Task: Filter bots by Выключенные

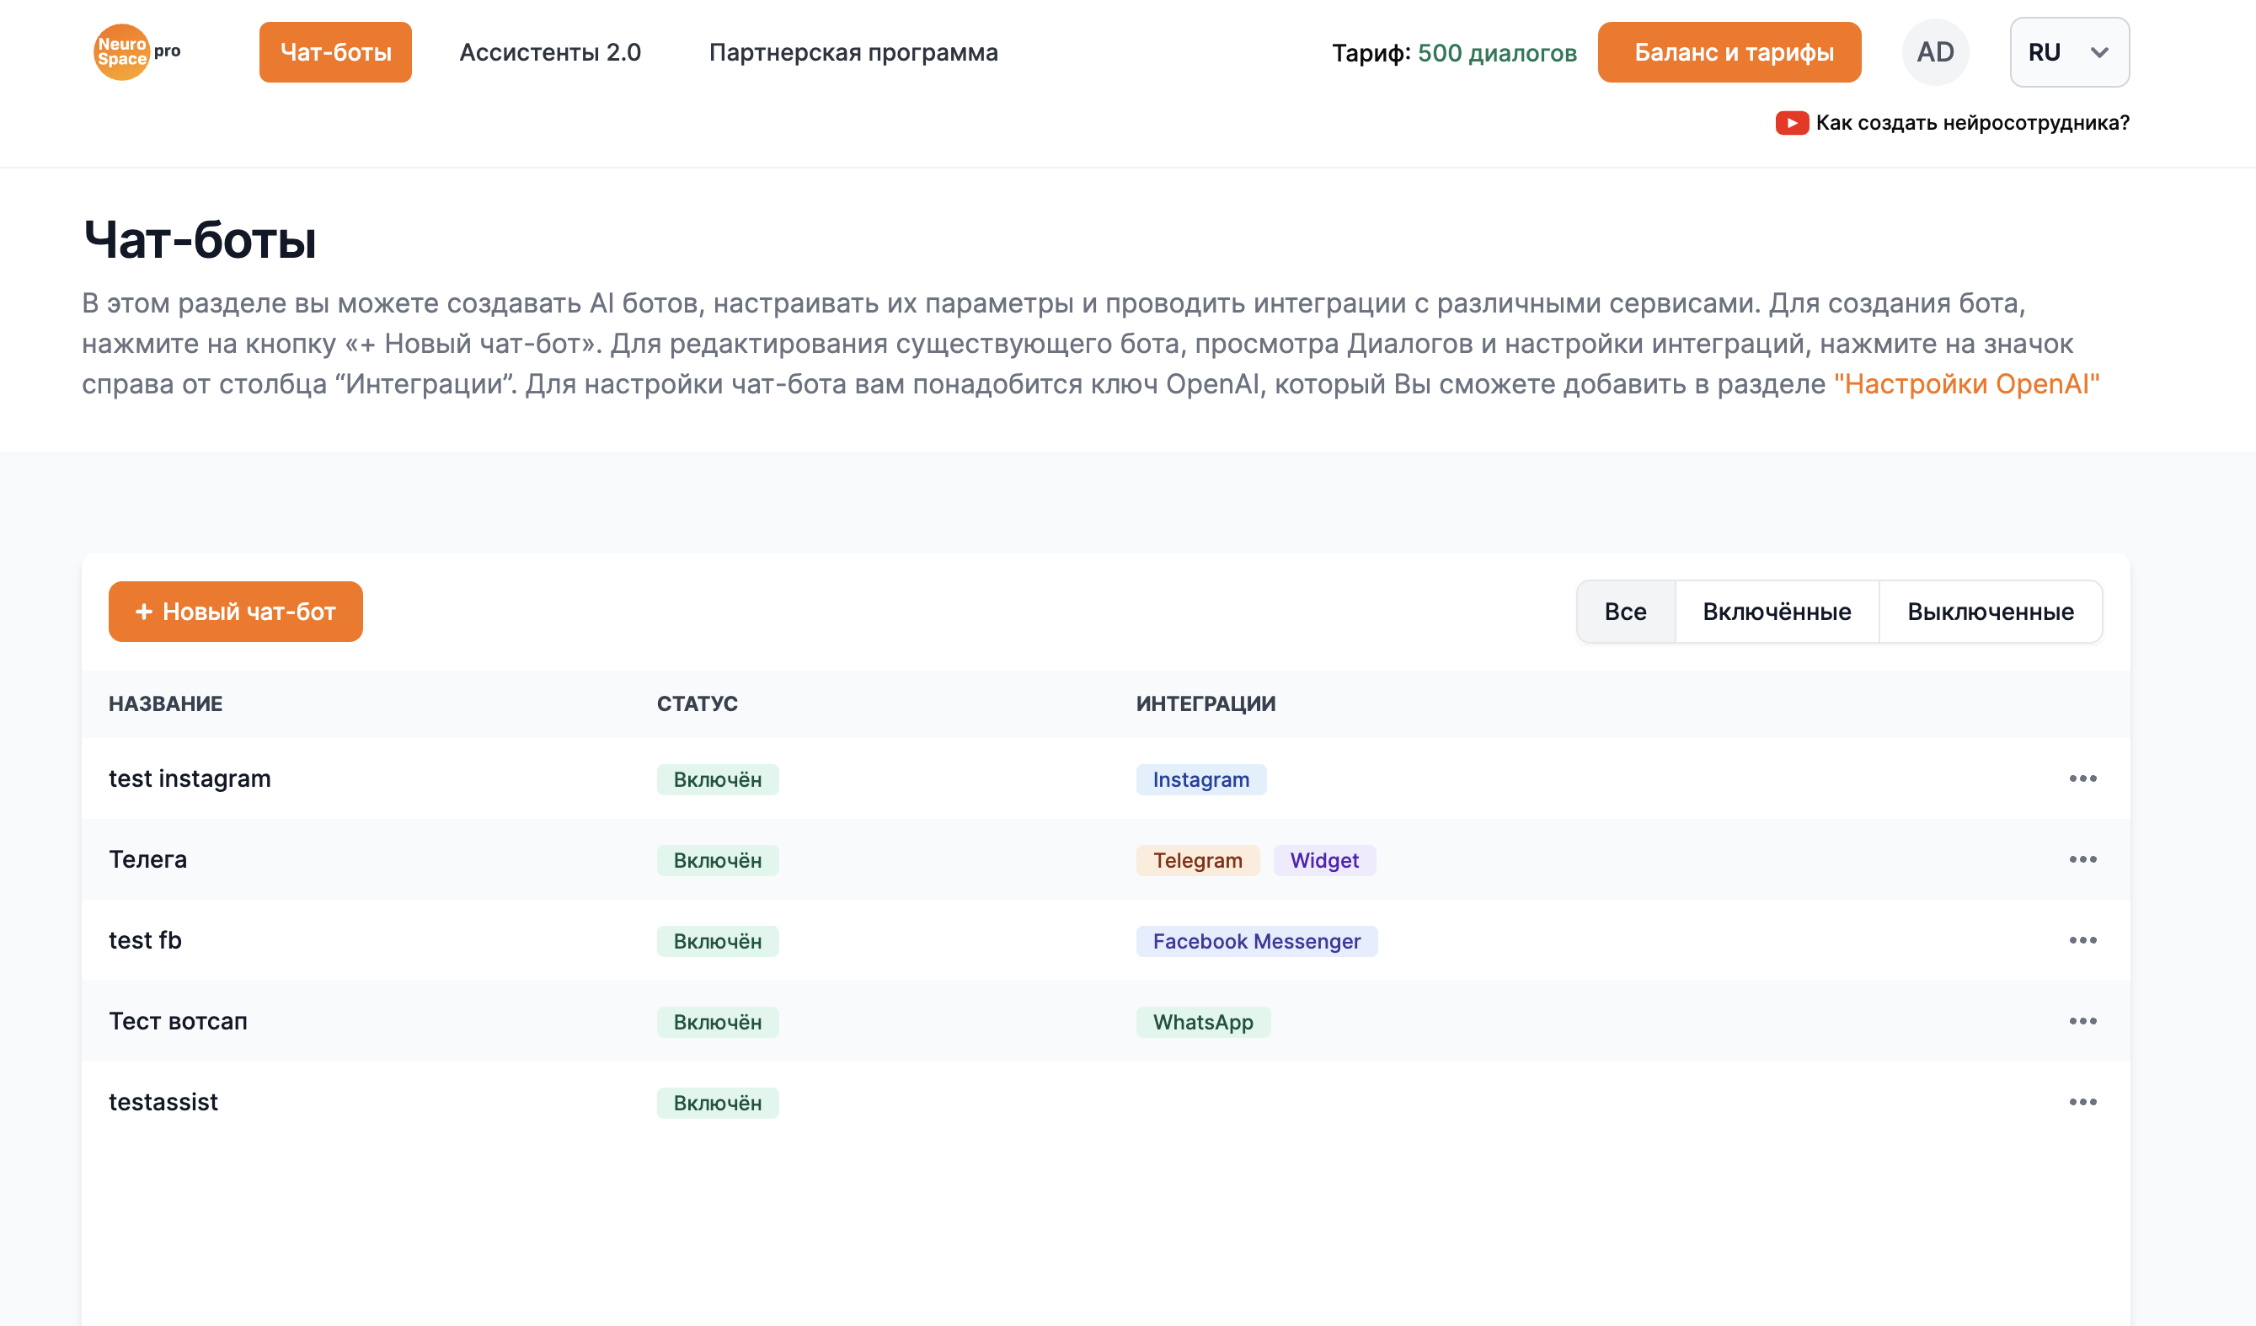Action: point(1990,612)
